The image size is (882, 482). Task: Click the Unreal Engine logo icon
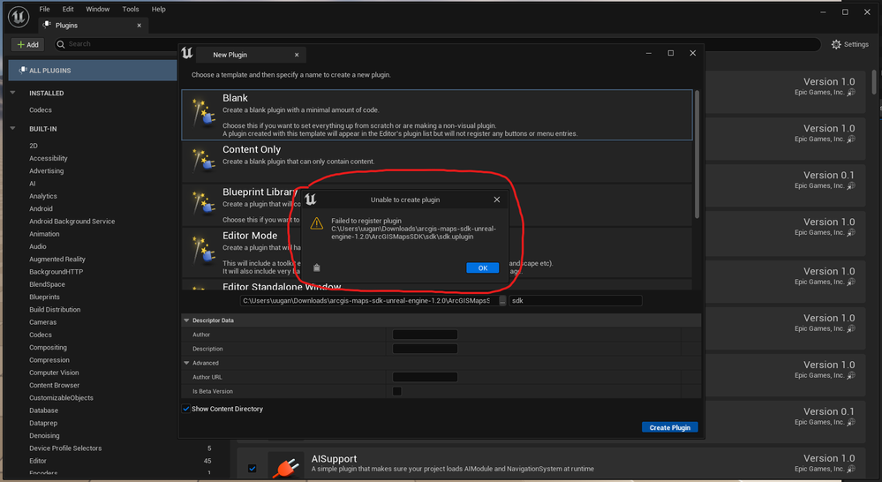[x=18, y=17]
